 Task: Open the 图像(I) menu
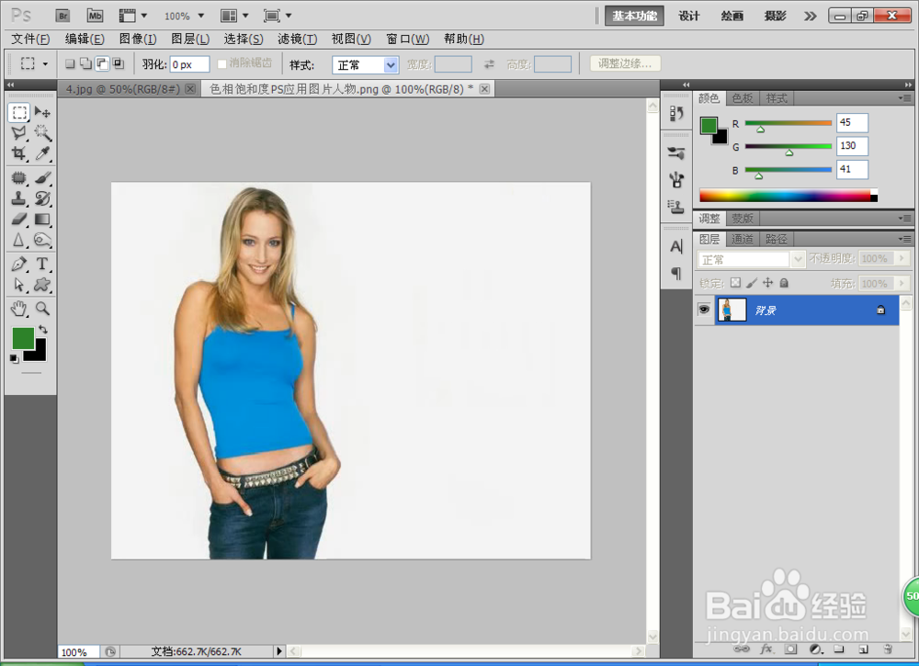pyautogui.click(x=138, y=39)
